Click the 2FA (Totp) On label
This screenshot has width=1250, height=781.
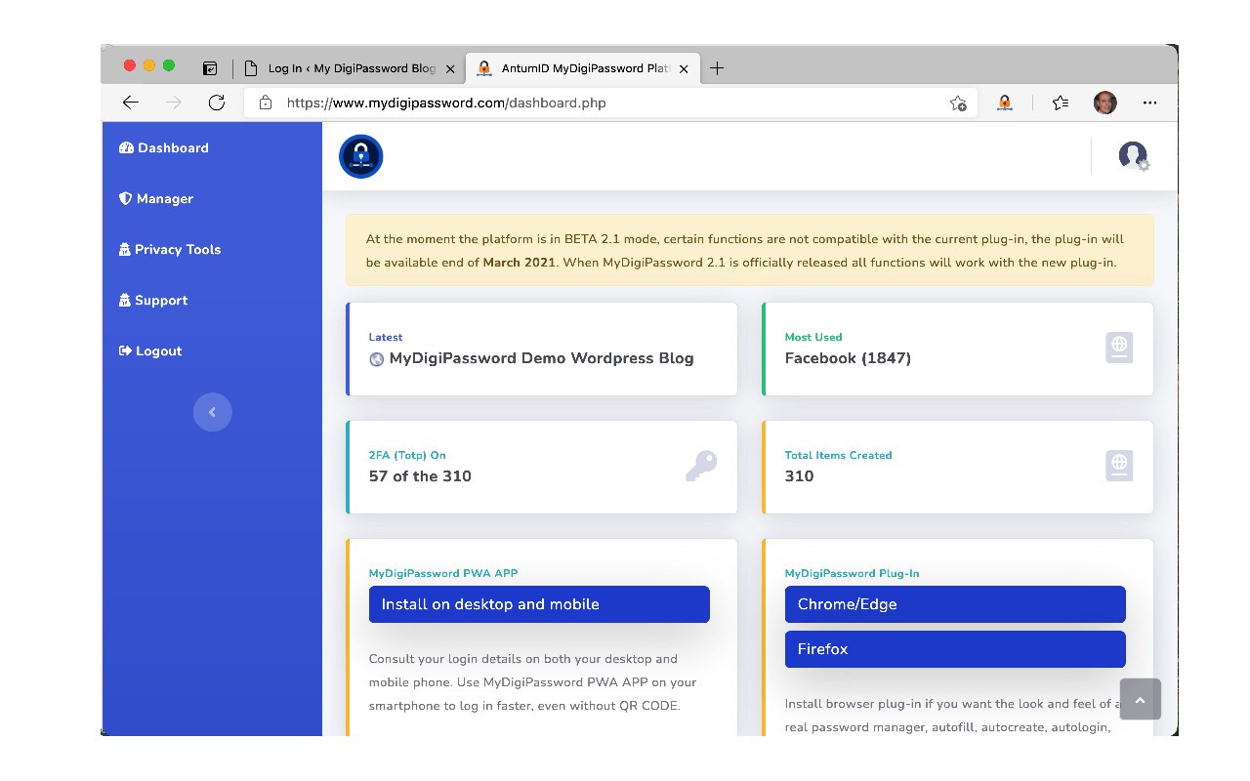pos(407,455)
